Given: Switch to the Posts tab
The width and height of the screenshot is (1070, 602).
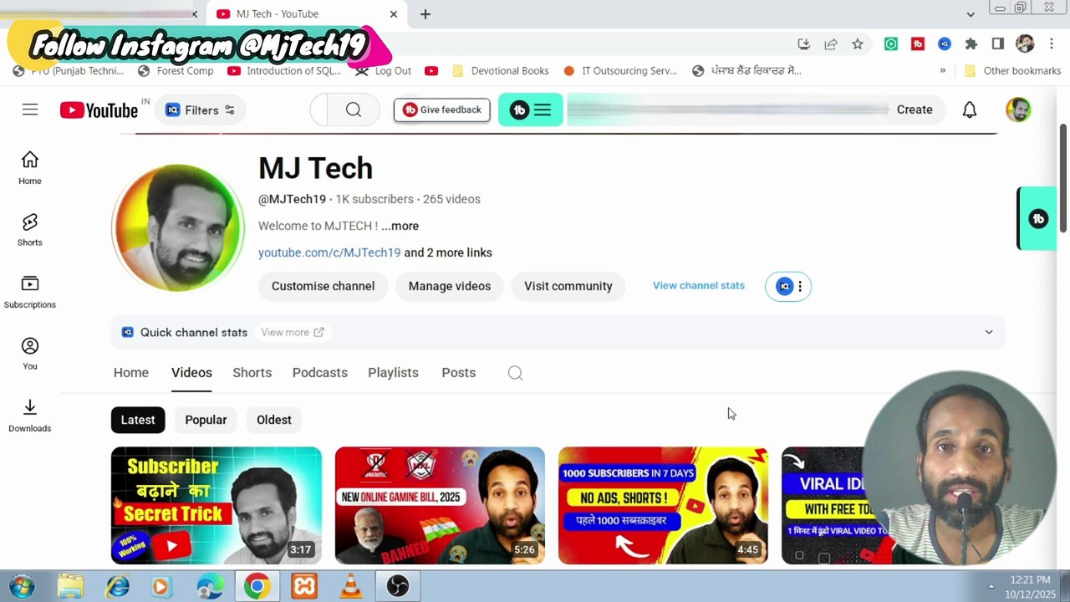Looking at the screenshot, I should [x=458, y=373].
